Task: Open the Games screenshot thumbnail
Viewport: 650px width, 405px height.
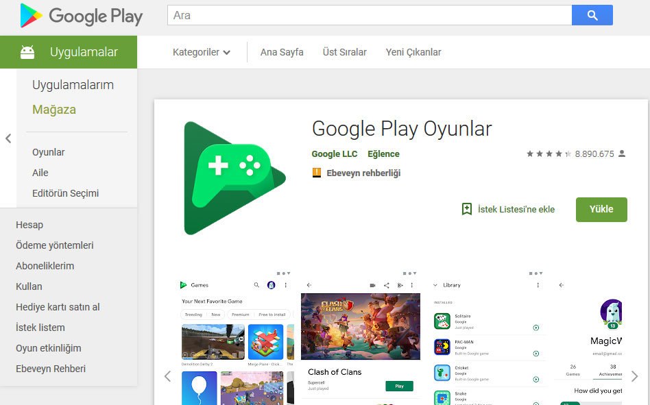Action: point(234,337)
